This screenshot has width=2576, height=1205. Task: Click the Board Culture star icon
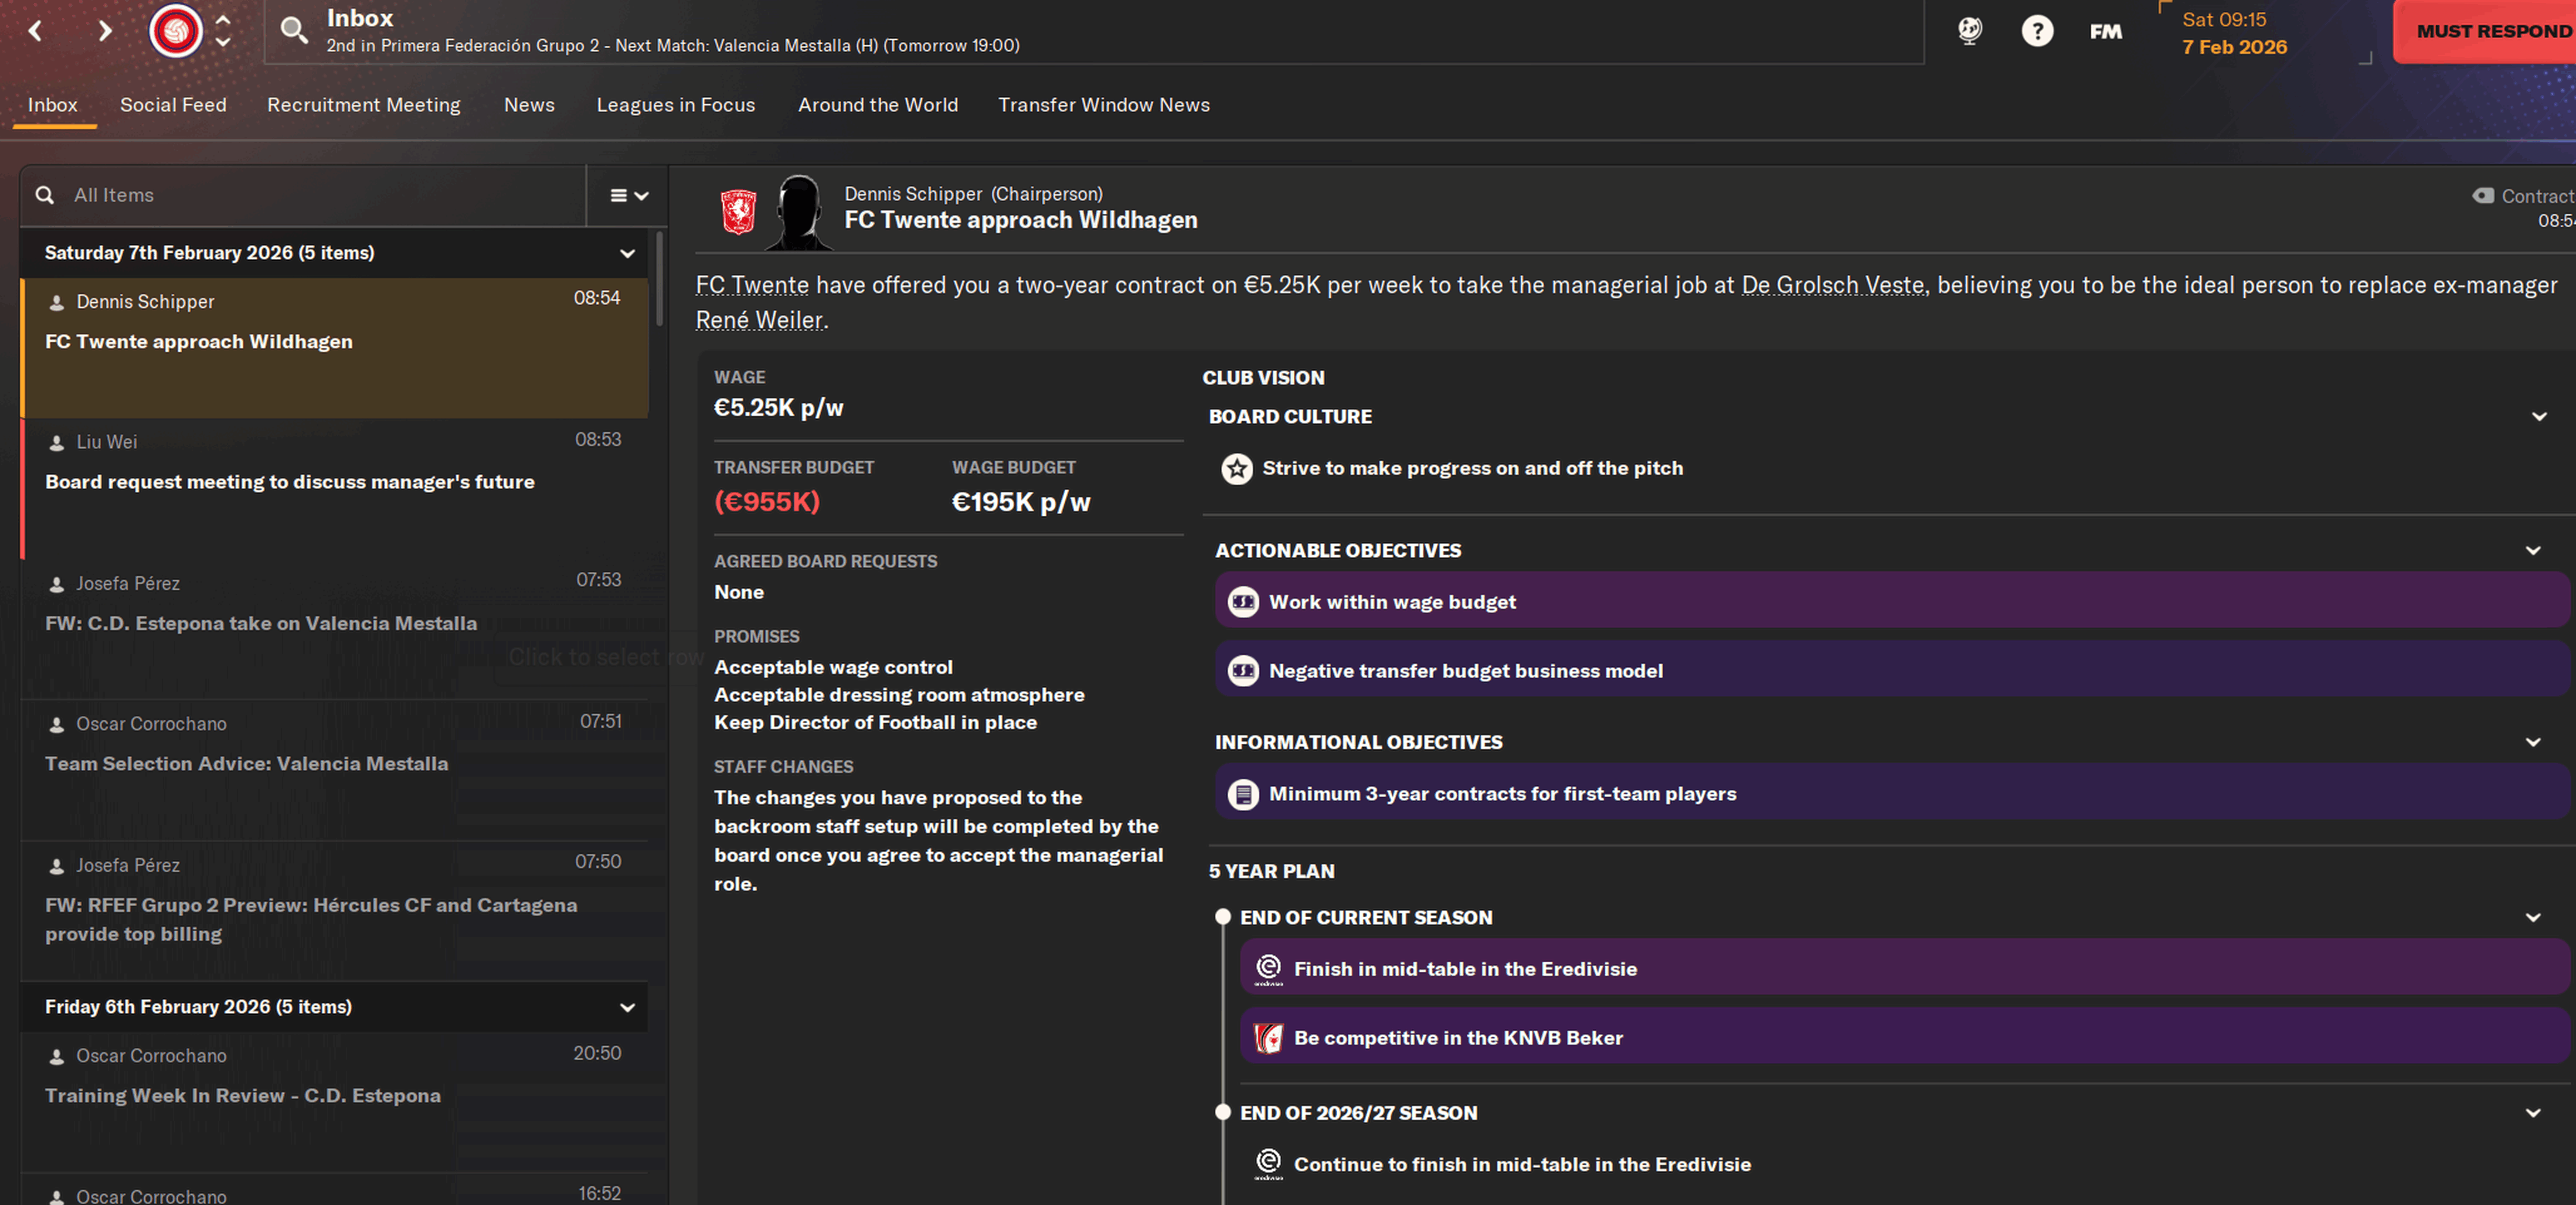pos(1236,468)
